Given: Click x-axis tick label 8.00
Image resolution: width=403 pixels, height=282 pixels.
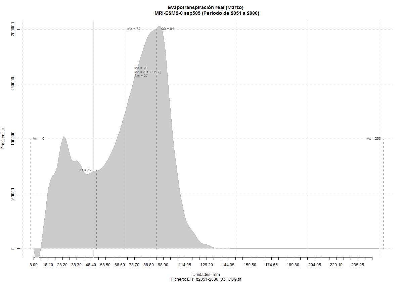Looking at the screenshot, I should click(34, 265).
